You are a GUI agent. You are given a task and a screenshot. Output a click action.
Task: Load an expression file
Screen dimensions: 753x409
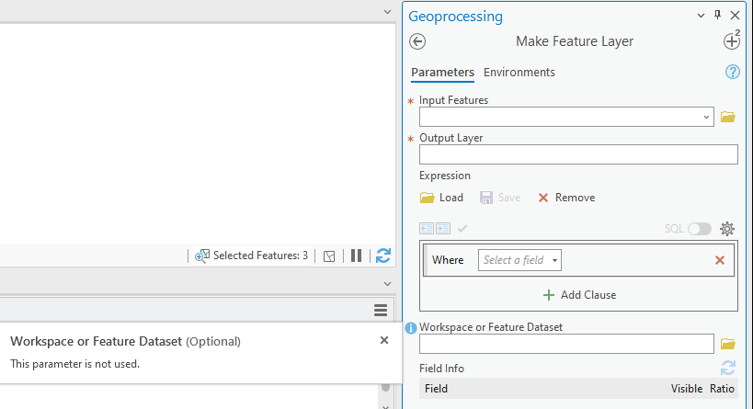click(441, 198)
